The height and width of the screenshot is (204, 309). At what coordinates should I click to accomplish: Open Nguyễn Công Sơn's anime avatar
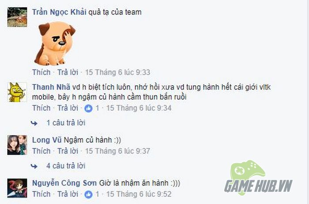tap(17, 188)
